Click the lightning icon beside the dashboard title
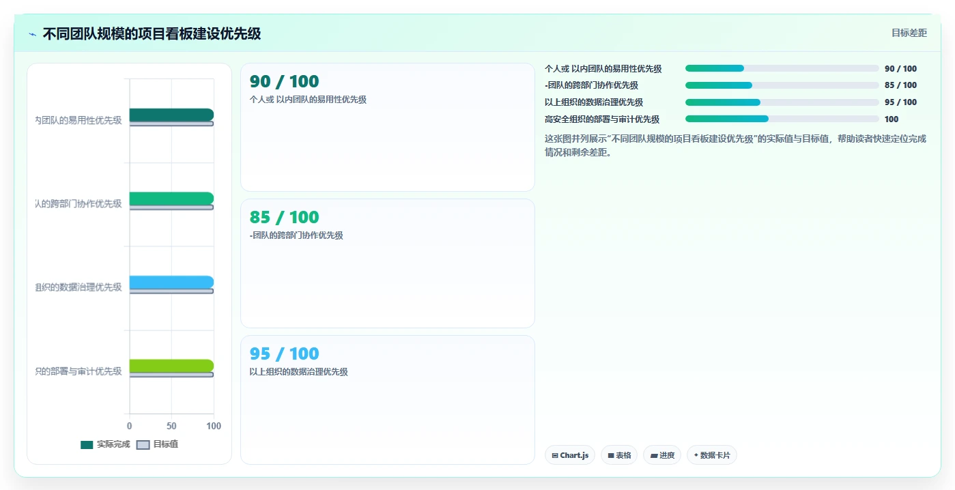Image resolution: width=955 pixels, height=490 pixels. click(x=32, y=34)
